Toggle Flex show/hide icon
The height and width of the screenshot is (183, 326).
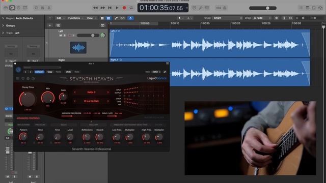tap(122, 18)
